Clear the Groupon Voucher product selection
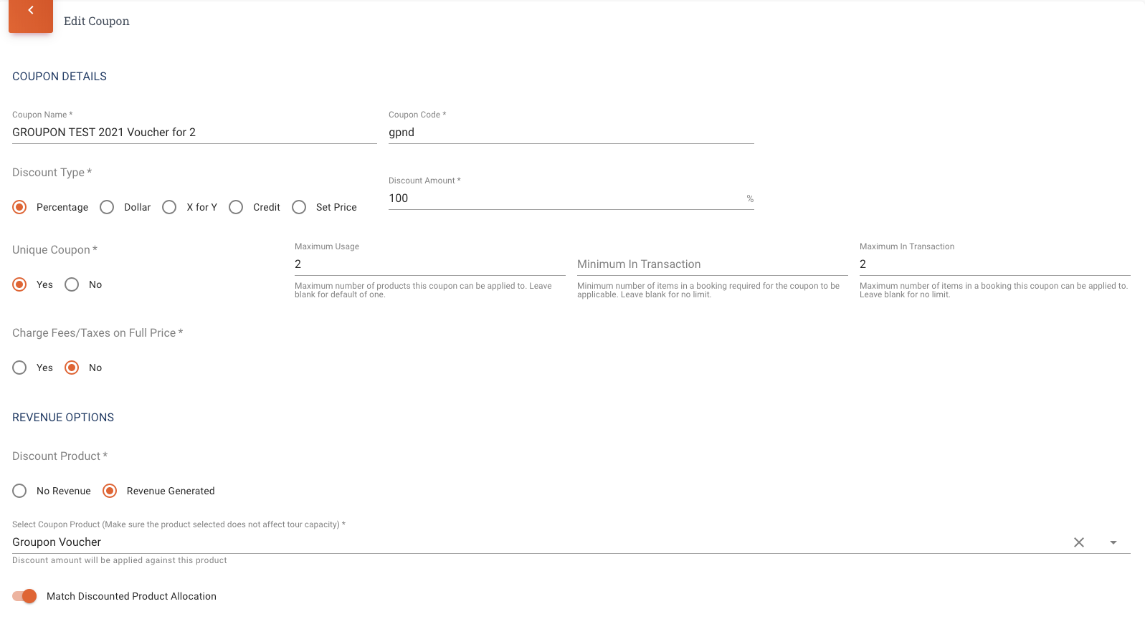 click(x=1078, y=542)
